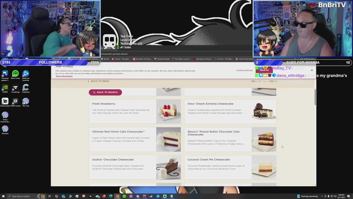Open the Framed - The daily bookmark
Viewport: 353px width, 199px height.
coord(121,59)
